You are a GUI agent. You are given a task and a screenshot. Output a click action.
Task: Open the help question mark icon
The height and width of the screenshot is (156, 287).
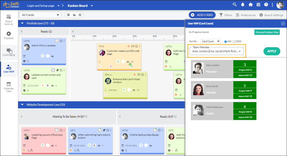tap(266, 4)
